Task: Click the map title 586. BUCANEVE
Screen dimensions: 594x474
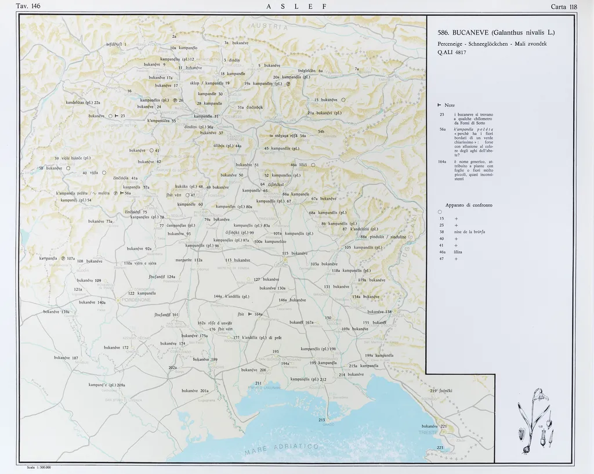Action: click(496, 32)
